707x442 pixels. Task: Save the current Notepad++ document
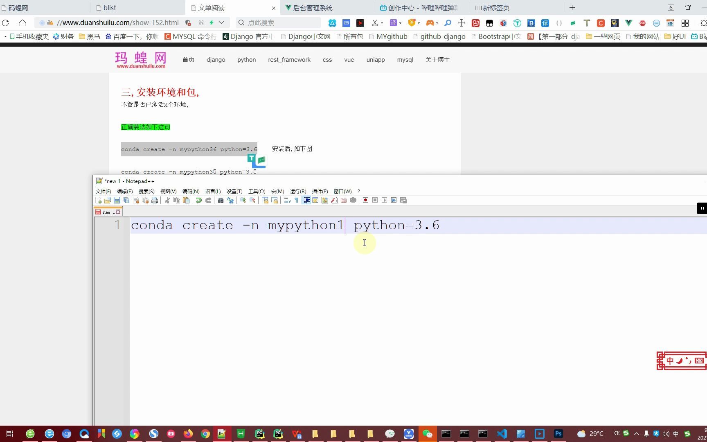pyautogui.click(x=117, y=200)
